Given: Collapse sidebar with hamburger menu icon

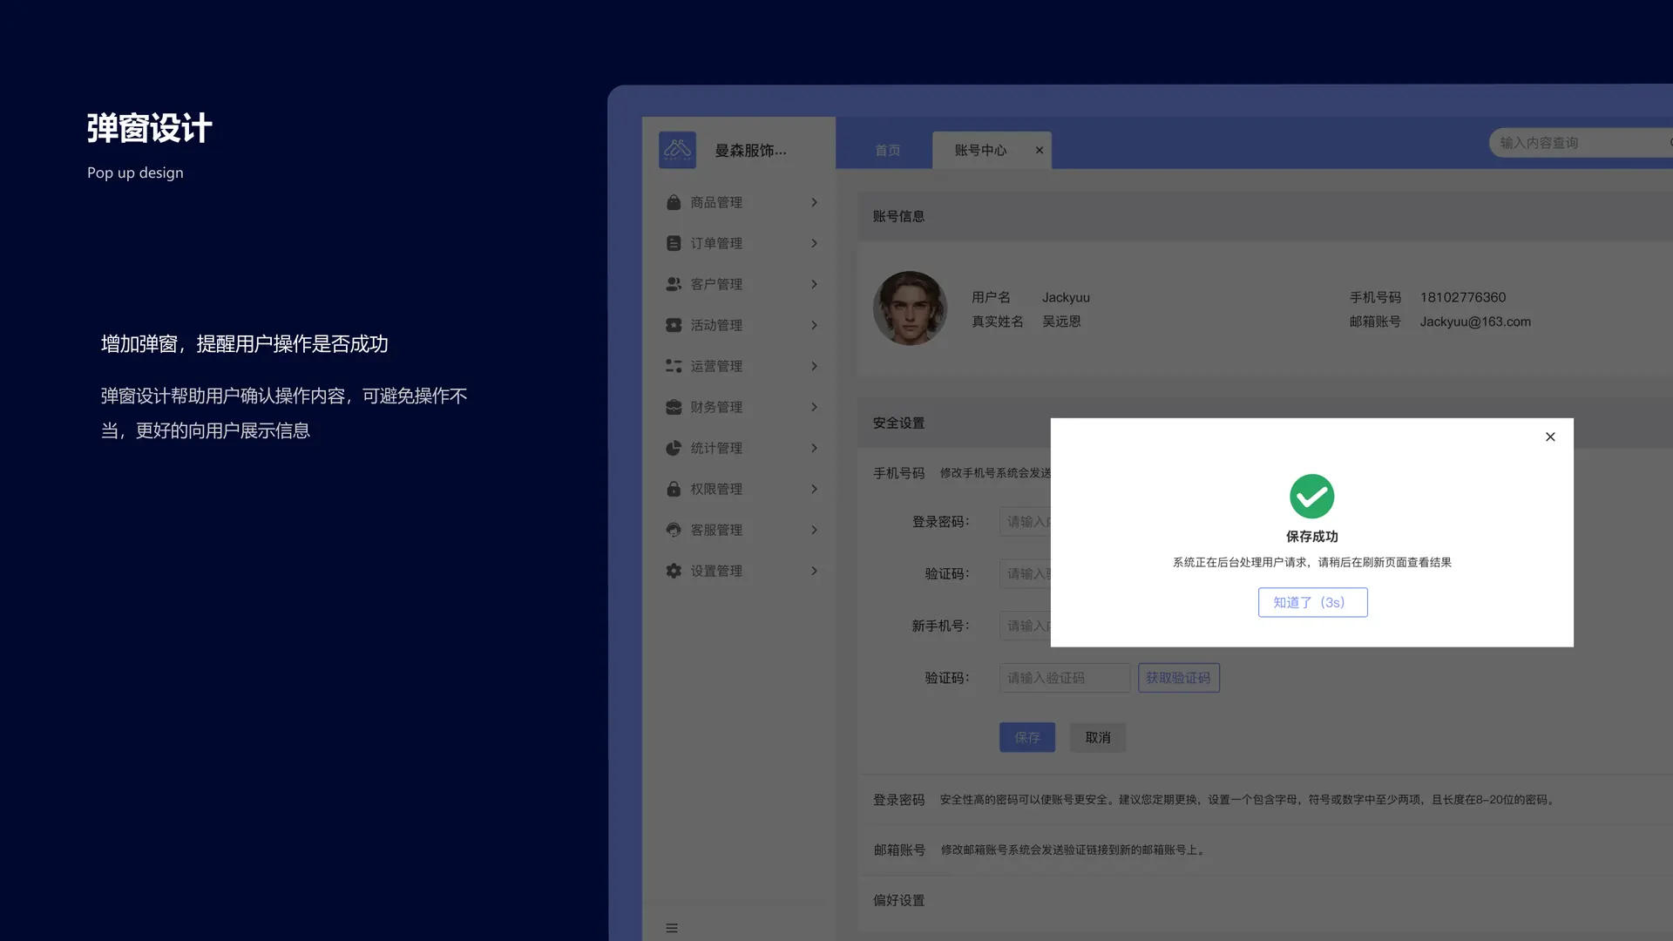Looking at the screenshot, I should [x=672, y=928].
